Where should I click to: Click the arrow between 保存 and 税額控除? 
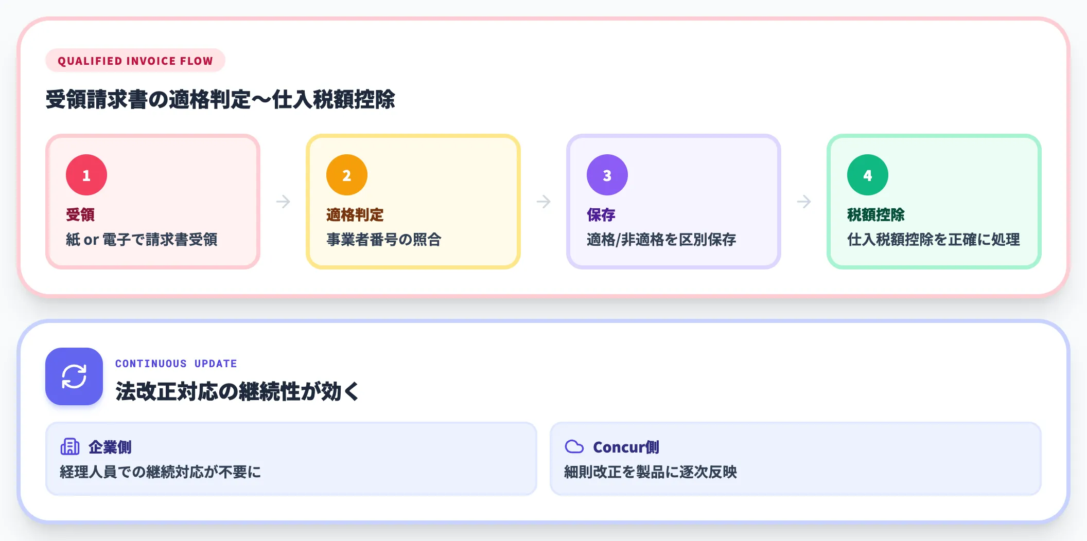click(x=804, y=202)
